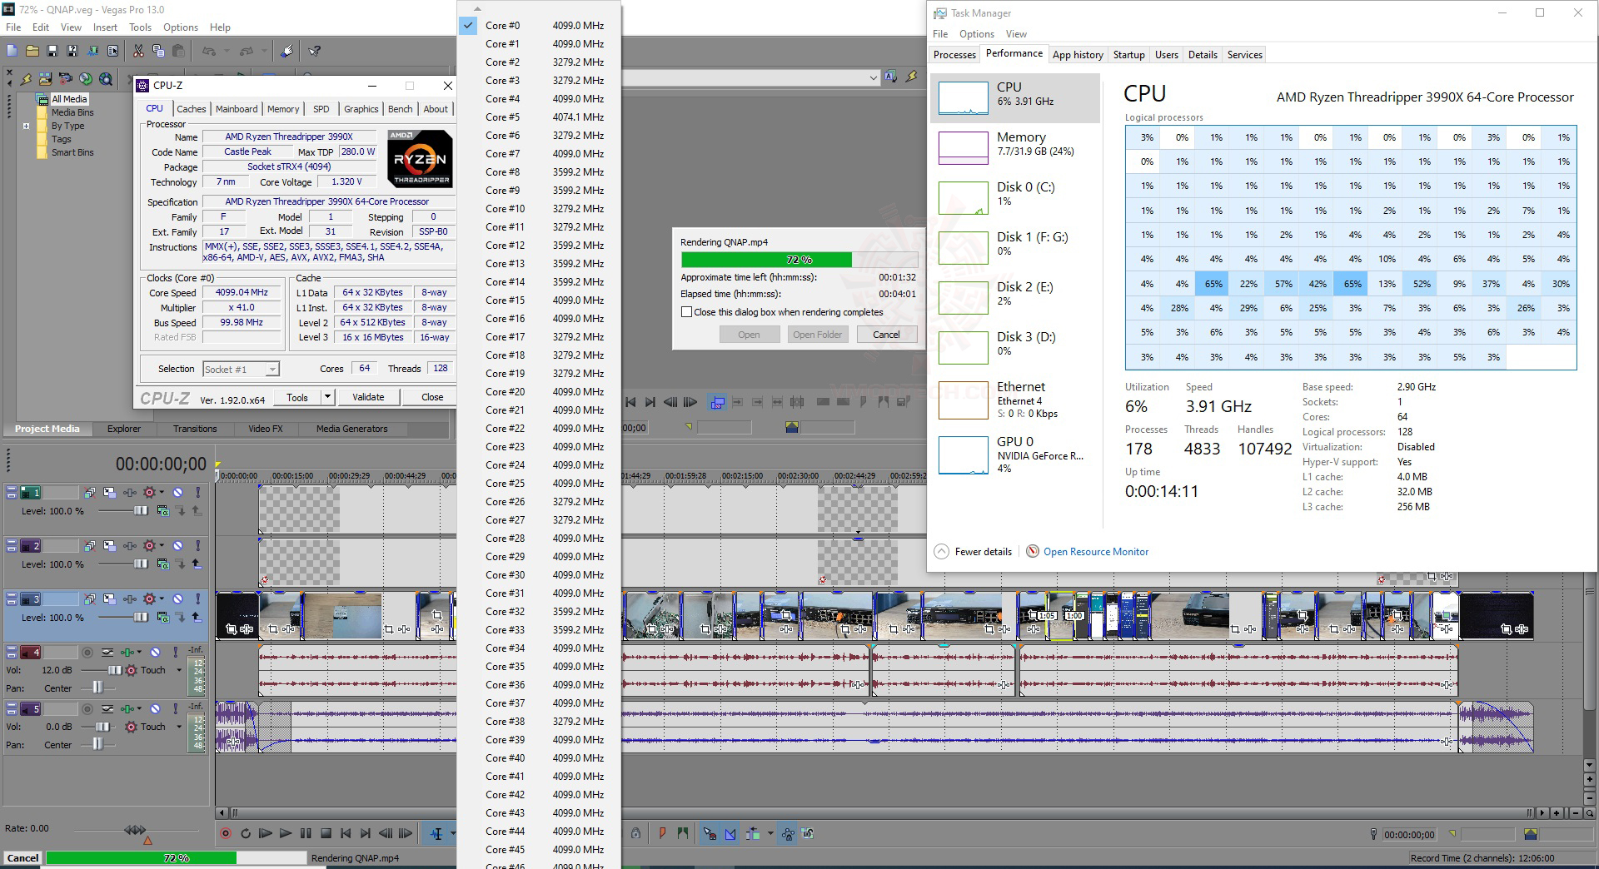Open the Tools dropdown arrow in CPU-Z
The image size is (1599, 869).
point(327,397)
